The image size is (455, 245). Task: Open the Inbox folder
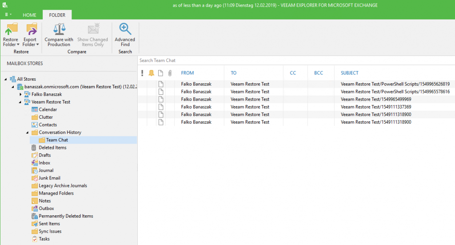pyautogui.click(x=40, y=163)
